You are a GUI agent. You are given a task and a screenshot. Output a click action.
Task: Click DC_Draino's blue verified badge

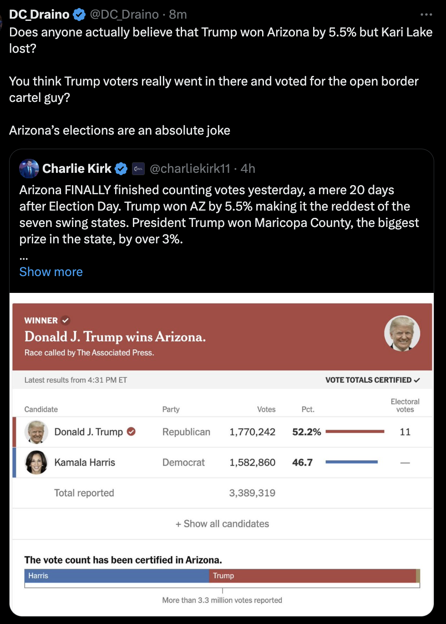point(79,15)
